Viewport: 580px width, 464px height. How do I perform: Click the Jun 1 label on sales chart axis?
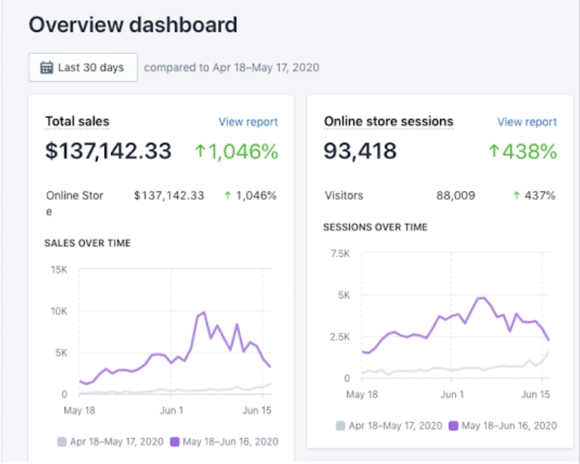171,410
